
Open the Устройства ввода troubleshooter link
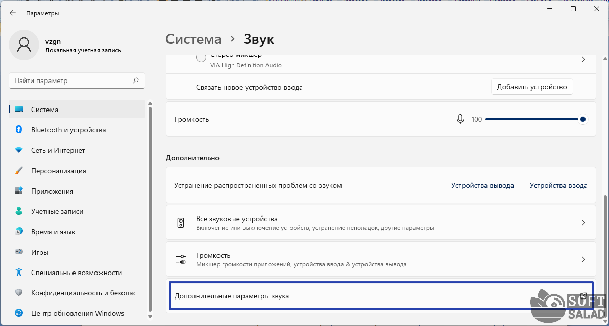pos(558,186)
